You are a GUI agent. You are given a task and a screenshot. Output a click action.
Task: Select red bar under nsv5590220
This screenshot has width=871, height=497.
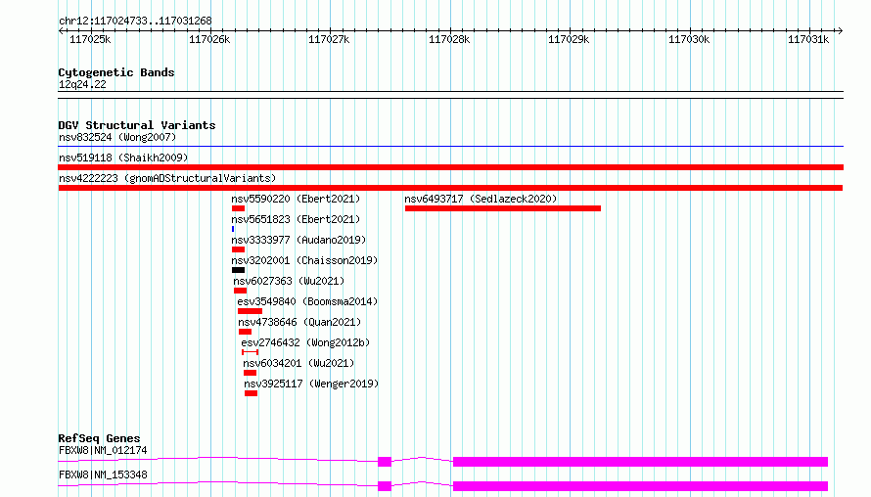point(239,208)
